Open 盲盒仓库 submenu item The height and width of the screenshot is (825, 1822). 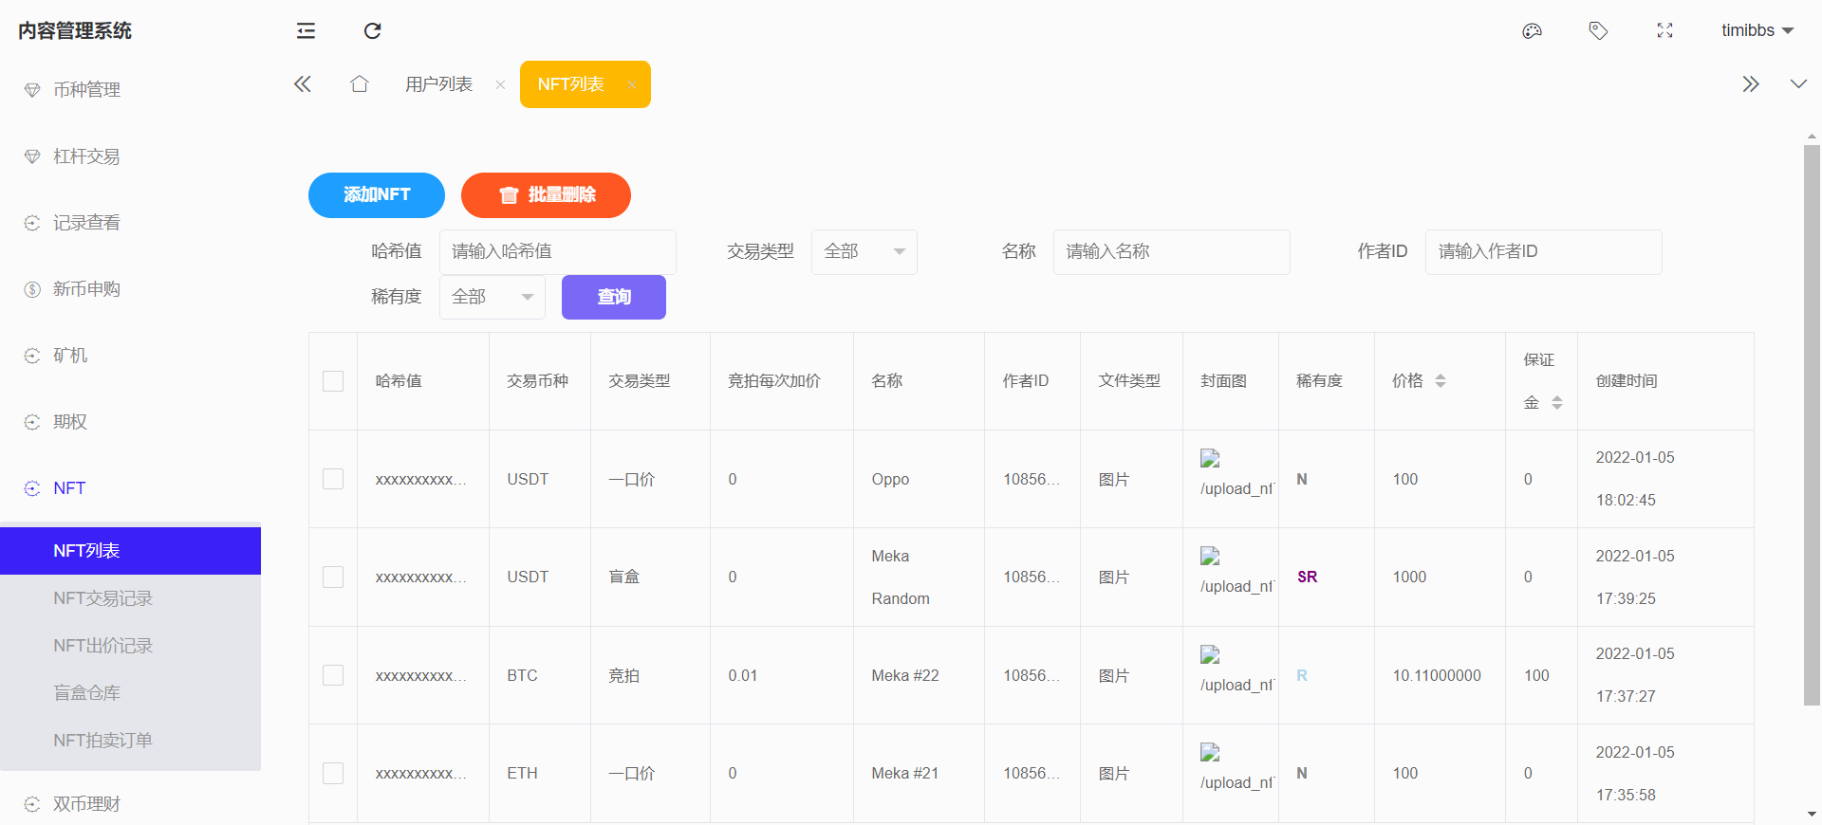tap(131, 693)
